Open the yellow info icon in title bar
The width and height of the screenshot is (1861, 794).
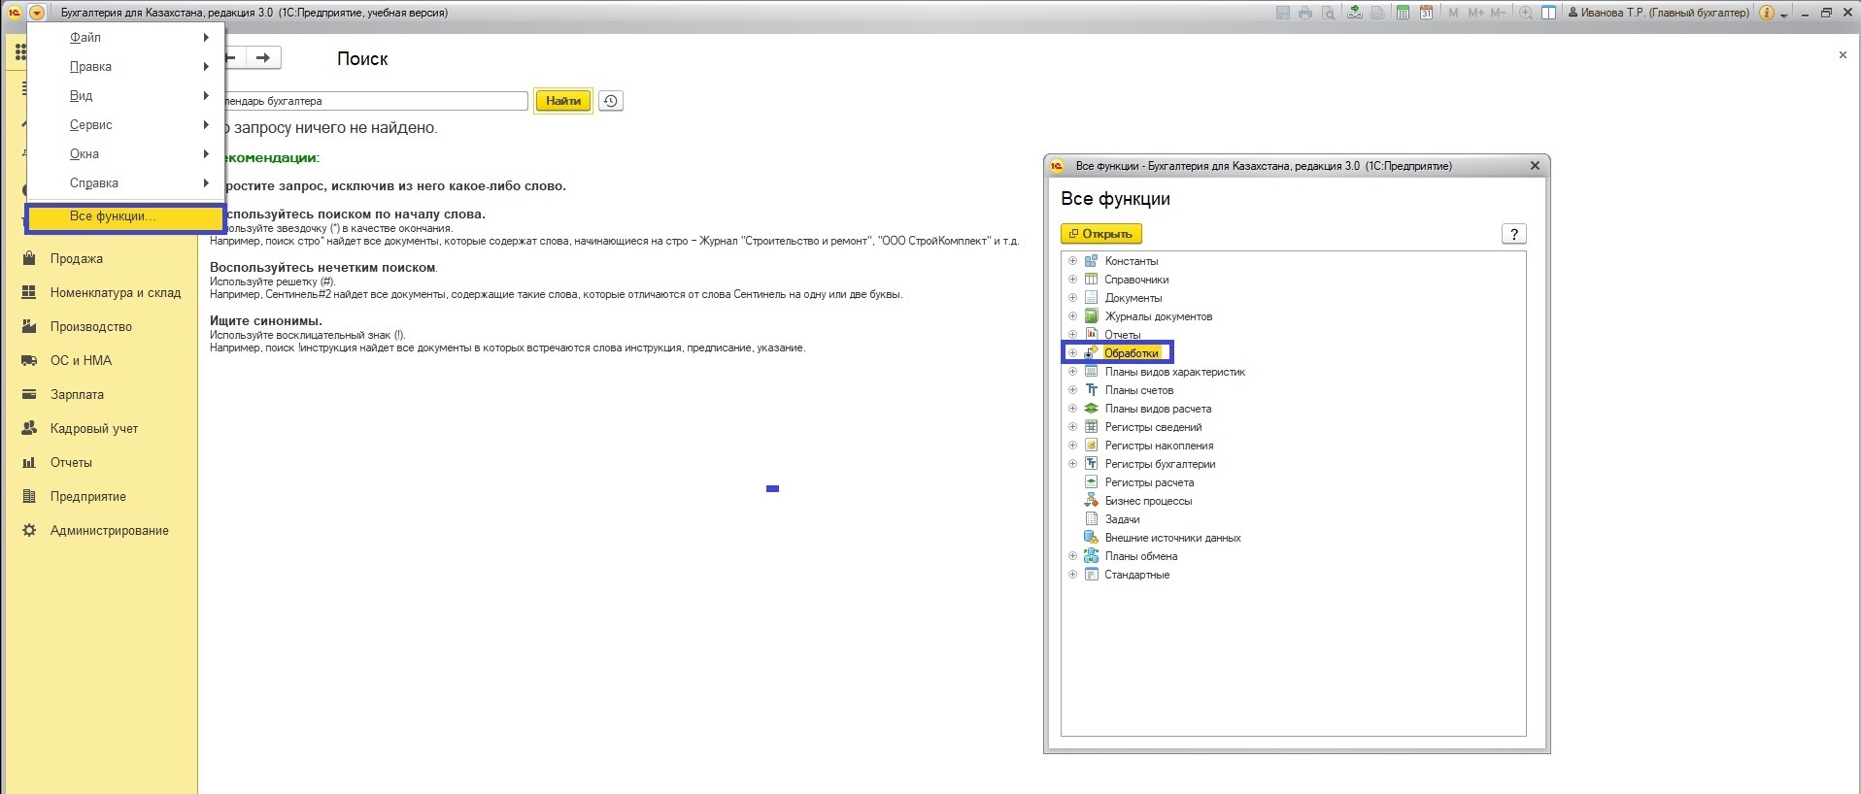point(1767,13)
